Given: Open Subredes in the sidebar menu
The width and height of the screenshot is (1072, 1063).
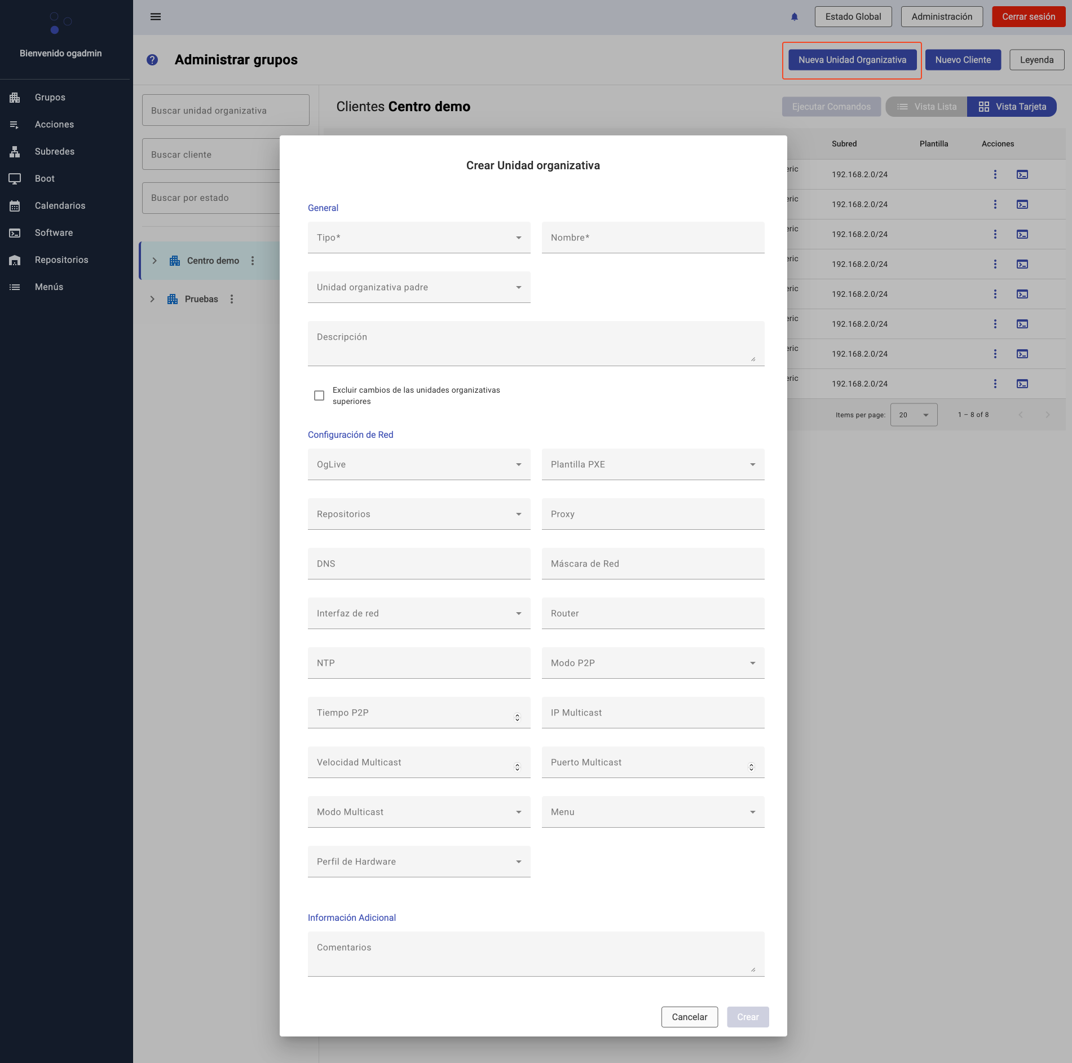Looking at the screenshot, I should (x=55, y=151).
